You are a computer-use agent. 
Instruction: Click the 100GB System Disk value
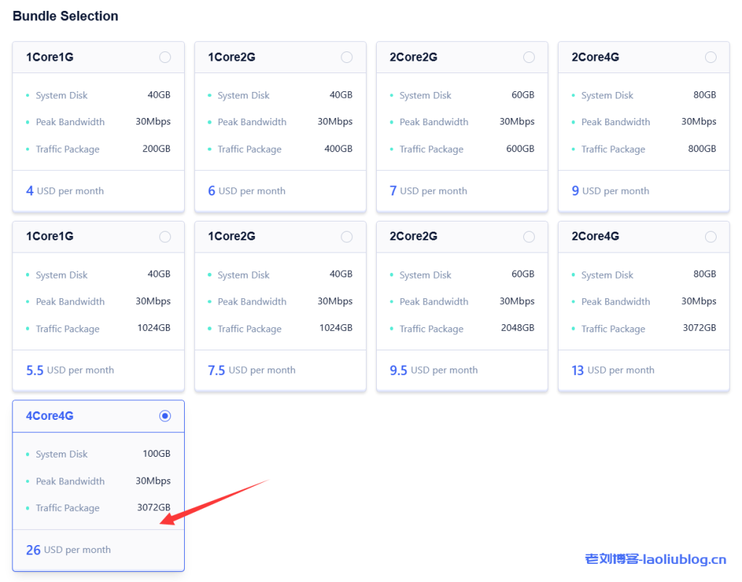pyautogui.click(x=156, y=454)
